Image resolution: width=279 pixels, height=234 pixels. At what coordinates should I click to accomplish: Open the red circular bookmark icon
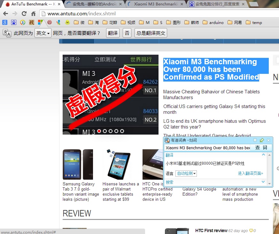coord(50,22)
